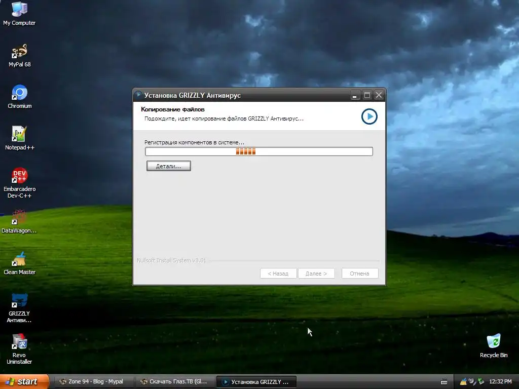Image resolution: width=519 pixels, height=389 pixels.
Task: Click the 12:32 PM clock
Action: point(500,382)
